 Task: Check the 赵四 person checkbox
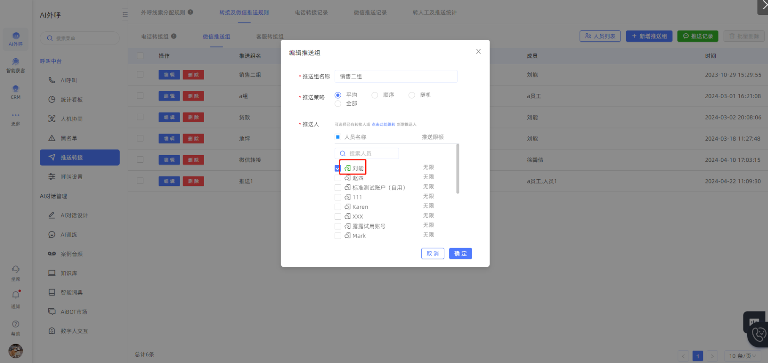click(338, 178)
